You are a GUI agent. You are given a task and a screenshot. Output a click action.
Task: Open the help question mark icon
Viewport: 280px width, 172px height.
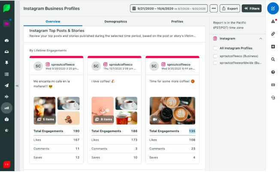(x=273, y=72)
